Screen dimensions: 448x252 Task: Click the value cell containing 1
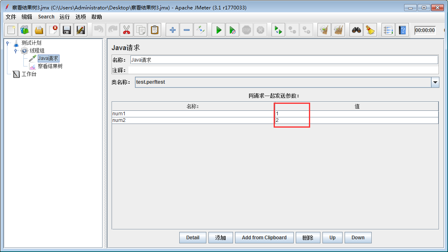[357, 114]
